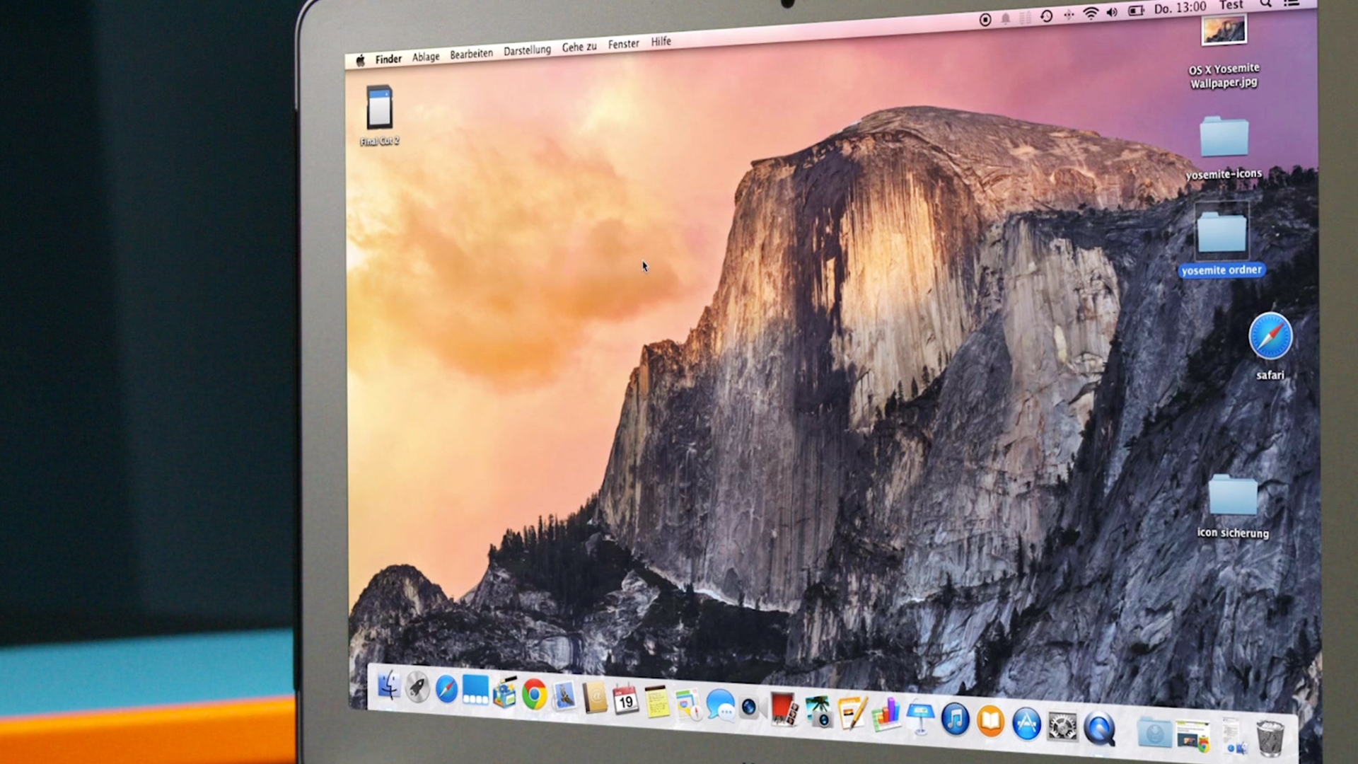The width and height of the screenshot is (1358, 764).
Task: Open the volume menu bar icon
Action: point(1112,12)
